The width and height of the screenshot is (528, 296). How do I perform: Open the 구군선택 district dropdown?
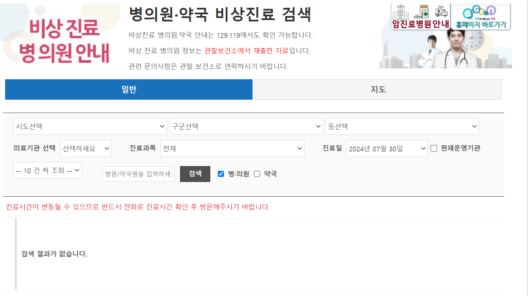246,126
